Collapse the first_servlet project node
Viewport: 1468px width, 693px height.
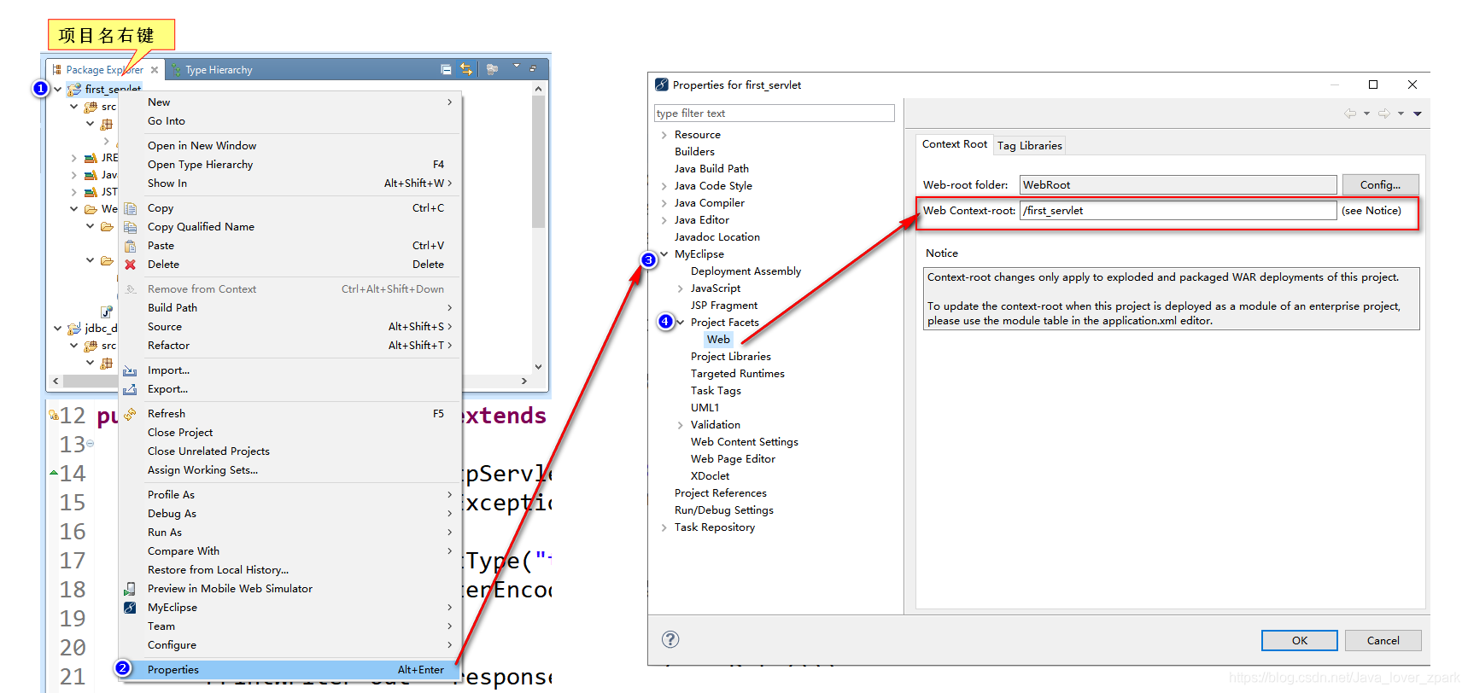pos(58,89)
